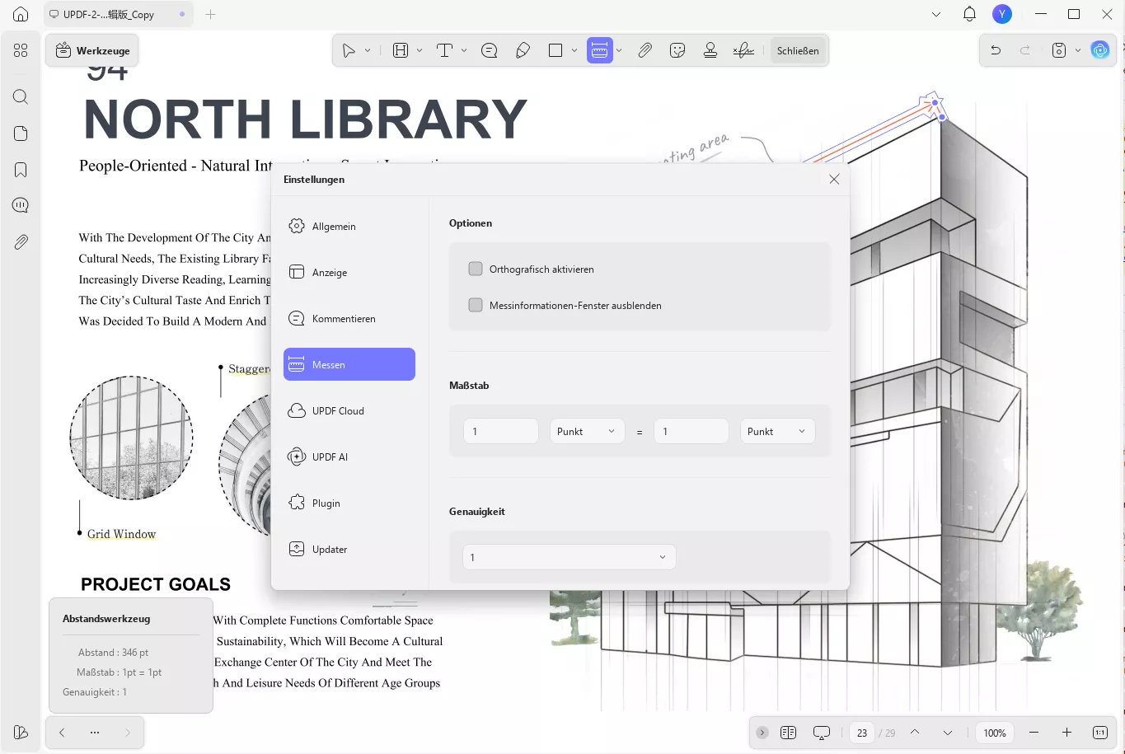Select the attachment paperclip tool in toolbar

click(645, 50)
